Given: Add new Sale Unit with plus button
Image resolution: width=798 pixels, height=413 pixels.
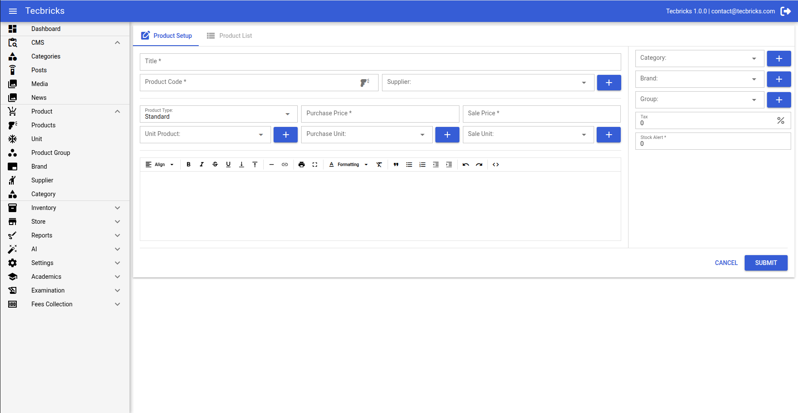Looking at the screenshot, I should coord(609,135).
